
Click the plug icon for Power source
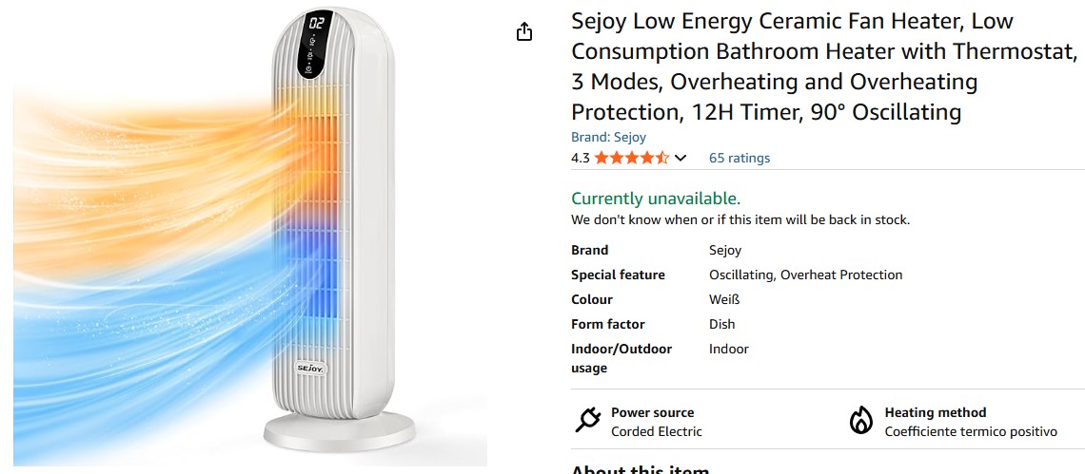click(587, 420)
